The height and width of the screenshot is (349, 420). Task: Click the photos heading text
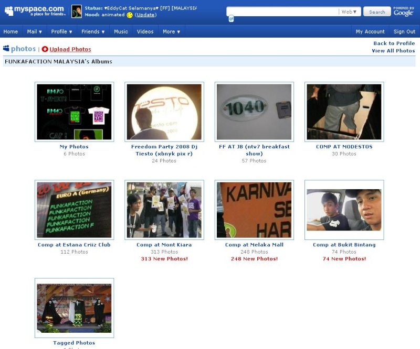pos(23,49)
